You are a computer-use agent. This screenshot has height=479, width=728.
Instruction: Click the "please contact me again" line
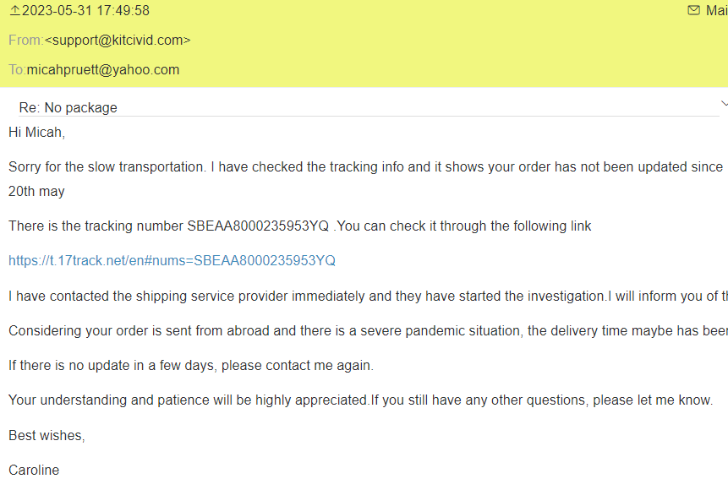tap(190, 365)
